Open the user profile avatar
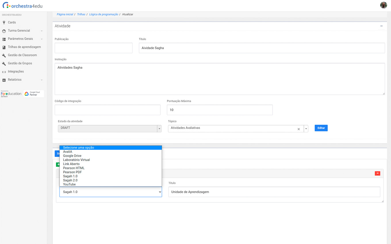The width and height of the screenshot is (391, 244). point(383,5)
